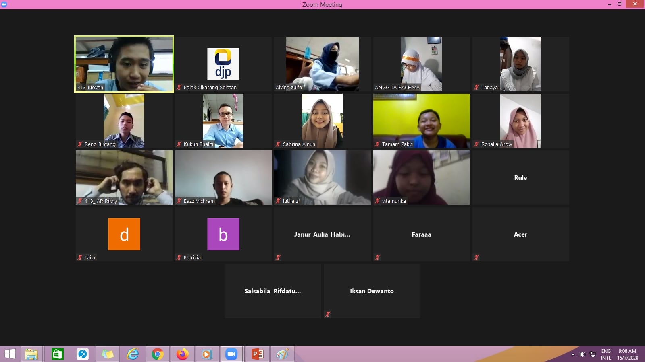
Task: Open the Zoom app icon in taskbar
Action: [x=231, y=354]
